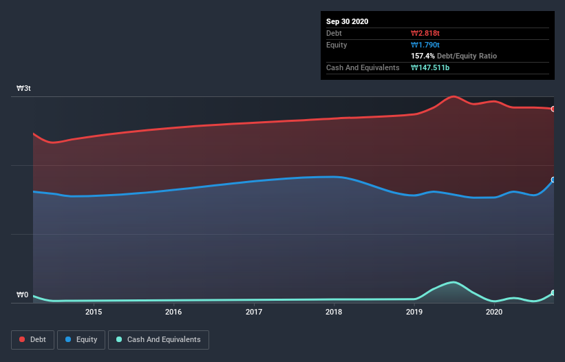The image size is (565, 362).
Task: Click the ₩3t y-axis label
Action: tap(23, 88)
